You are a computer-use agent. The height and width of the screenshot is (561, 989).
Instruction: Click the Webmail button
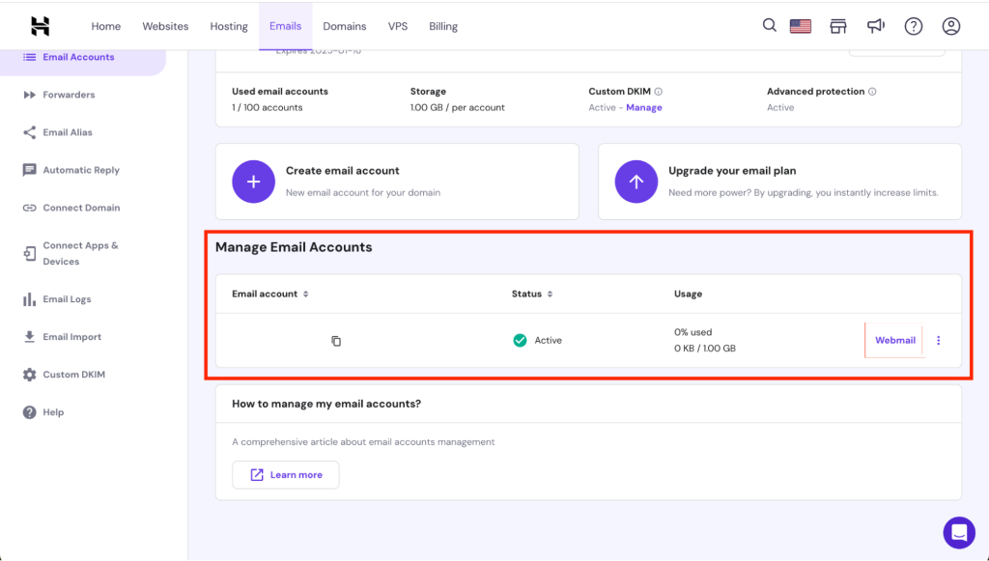coord(894,341)
